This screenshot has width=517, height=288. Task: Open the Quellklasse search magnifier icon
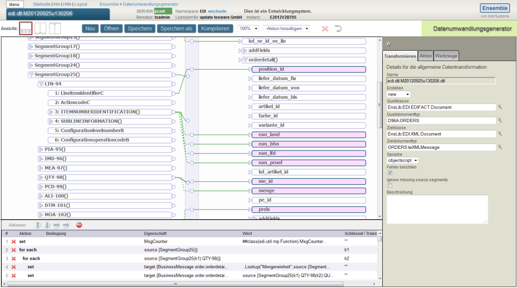click(499, 107)
